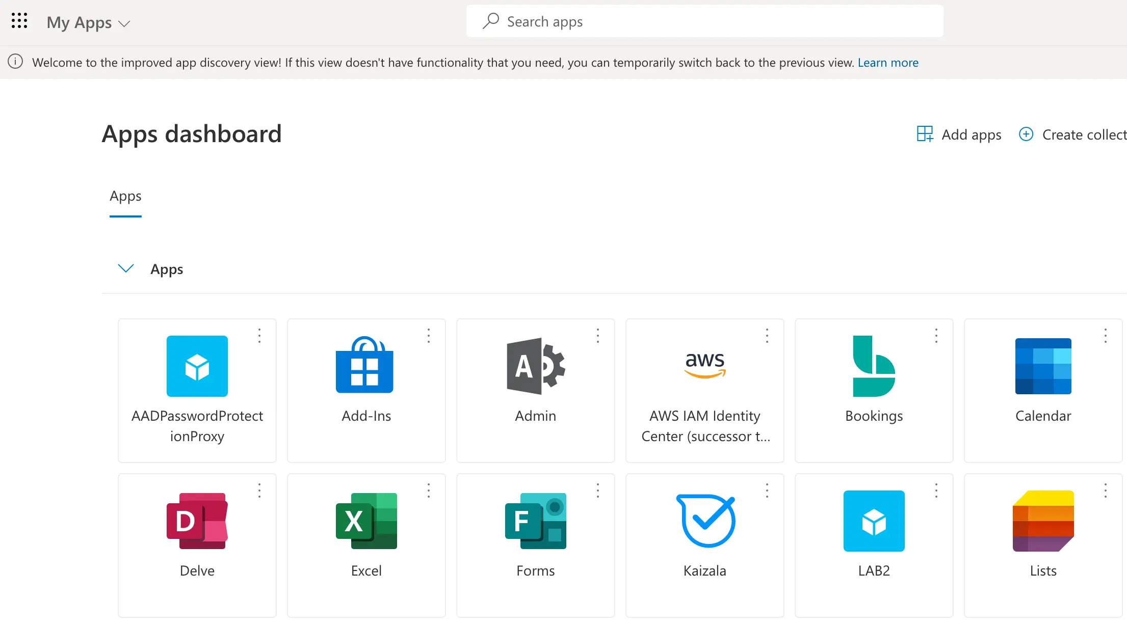Open the Delve app icon
Image resolution: width=1127 pixels, height=626 pixels.
point(197,521)
